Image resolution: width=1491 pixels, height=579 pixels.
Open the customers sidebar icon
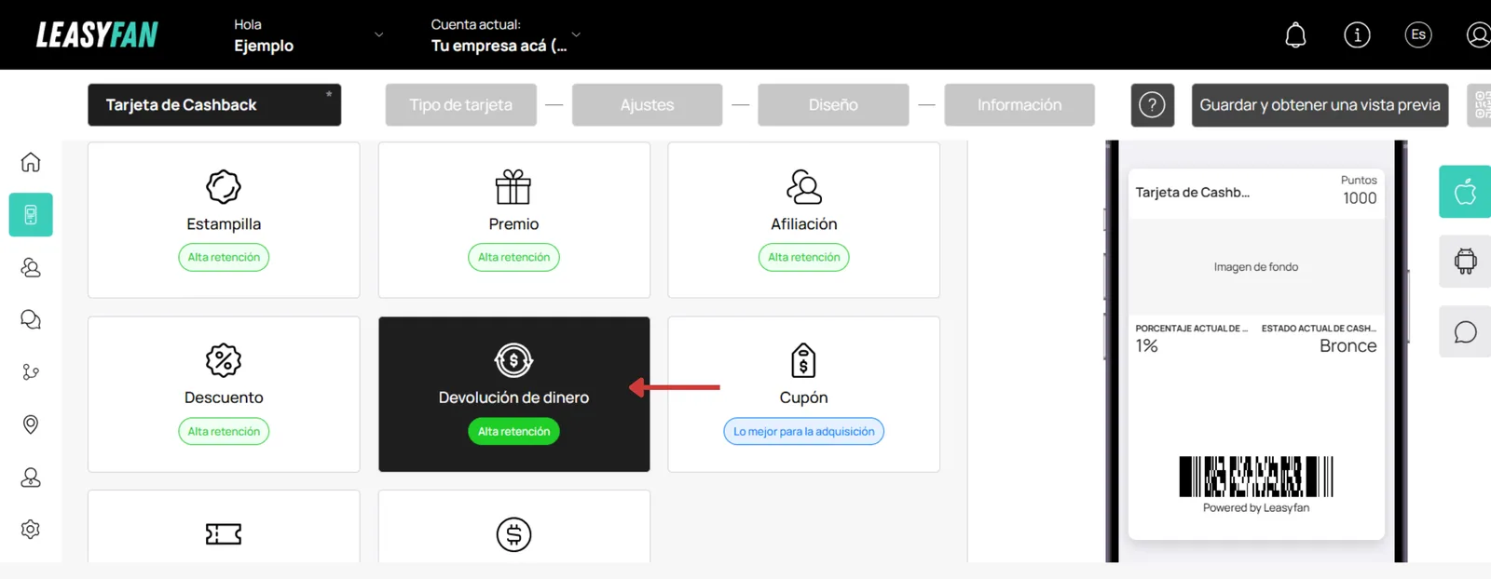pyautogui.click(x=31, y=268)
